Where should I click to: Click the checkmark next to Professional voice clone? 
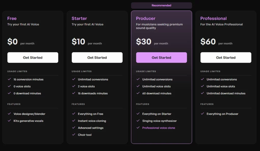point(138,128)
